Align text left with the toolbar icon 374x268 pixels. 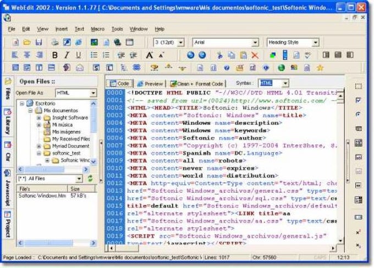15,55
